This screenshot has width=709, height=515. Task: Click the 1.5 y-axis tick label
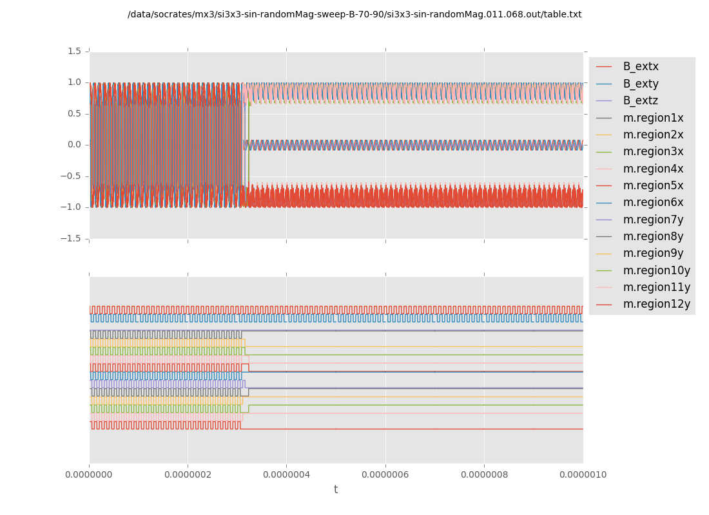click(75, 51)
